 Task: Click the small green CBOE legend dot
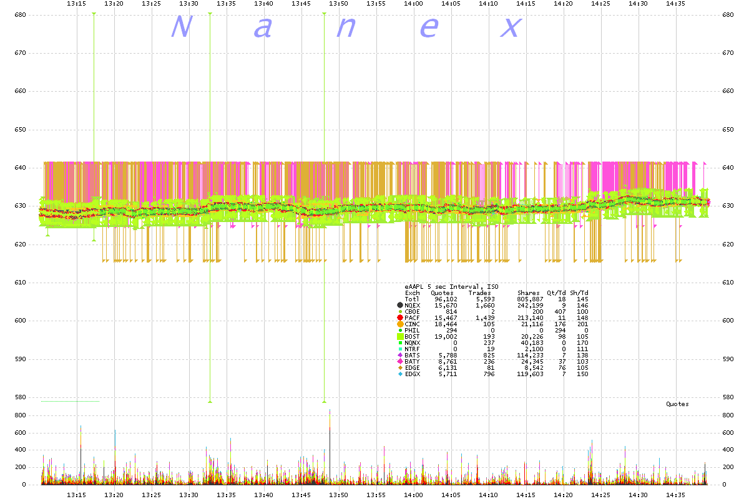pos(399,311)
